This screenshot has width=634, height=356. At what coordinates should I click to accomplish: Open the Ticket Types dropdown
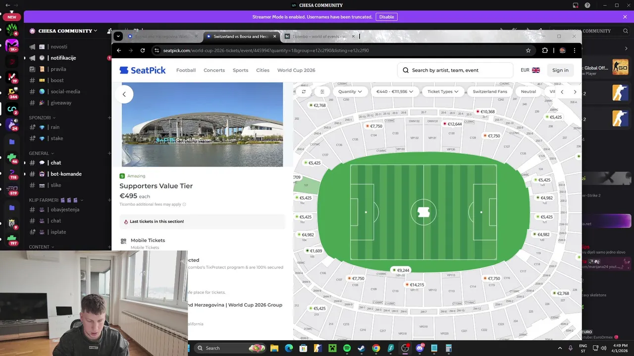443,91
